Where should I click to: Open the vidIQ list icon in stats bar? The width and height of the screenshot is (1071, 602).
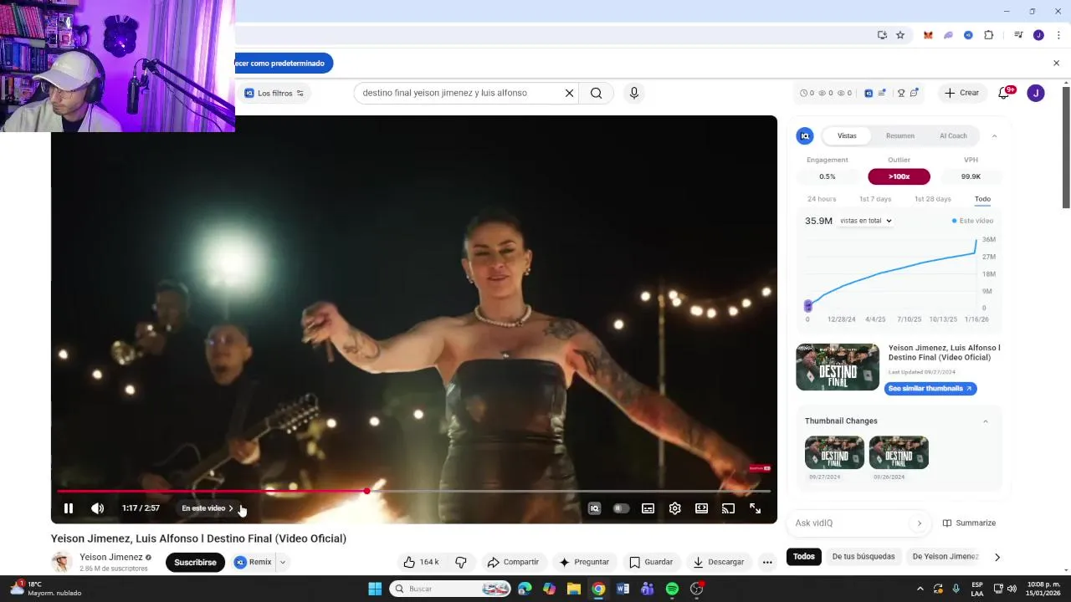(882, 93)
